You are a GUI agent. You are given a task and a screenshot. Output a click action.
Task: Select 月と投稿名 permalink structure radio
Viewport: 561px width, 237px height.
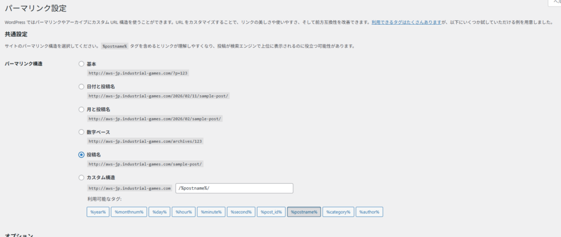click(x=82, y=109)
